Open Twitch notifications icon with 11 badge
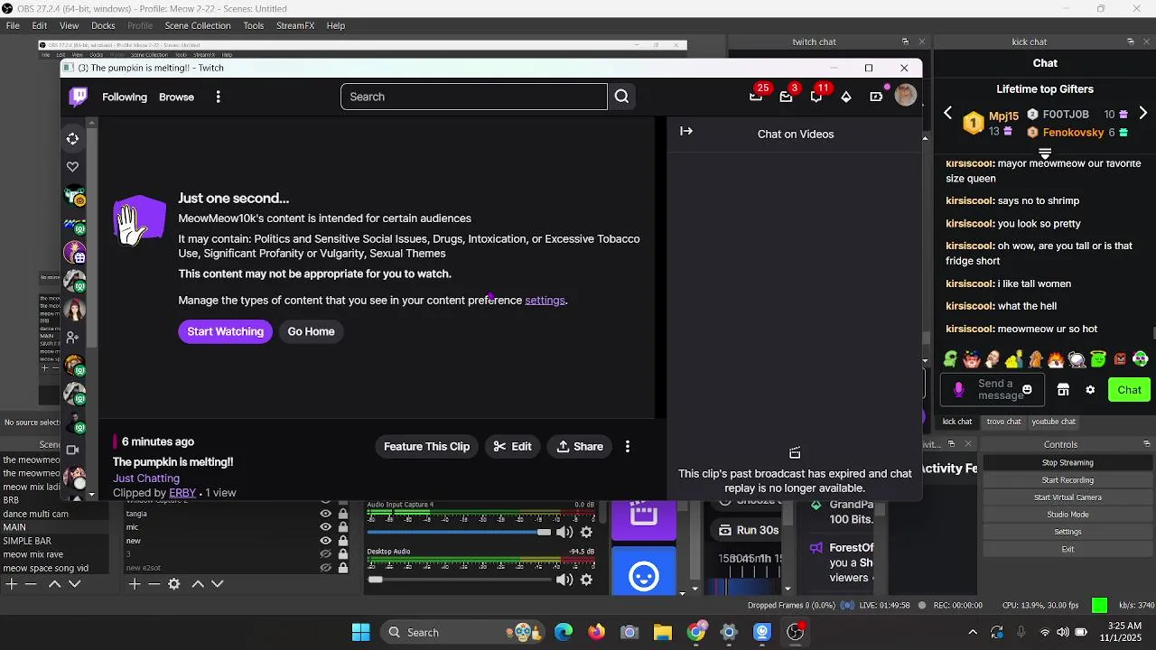Screen dimensions: 1156x650 click(816, 97)
